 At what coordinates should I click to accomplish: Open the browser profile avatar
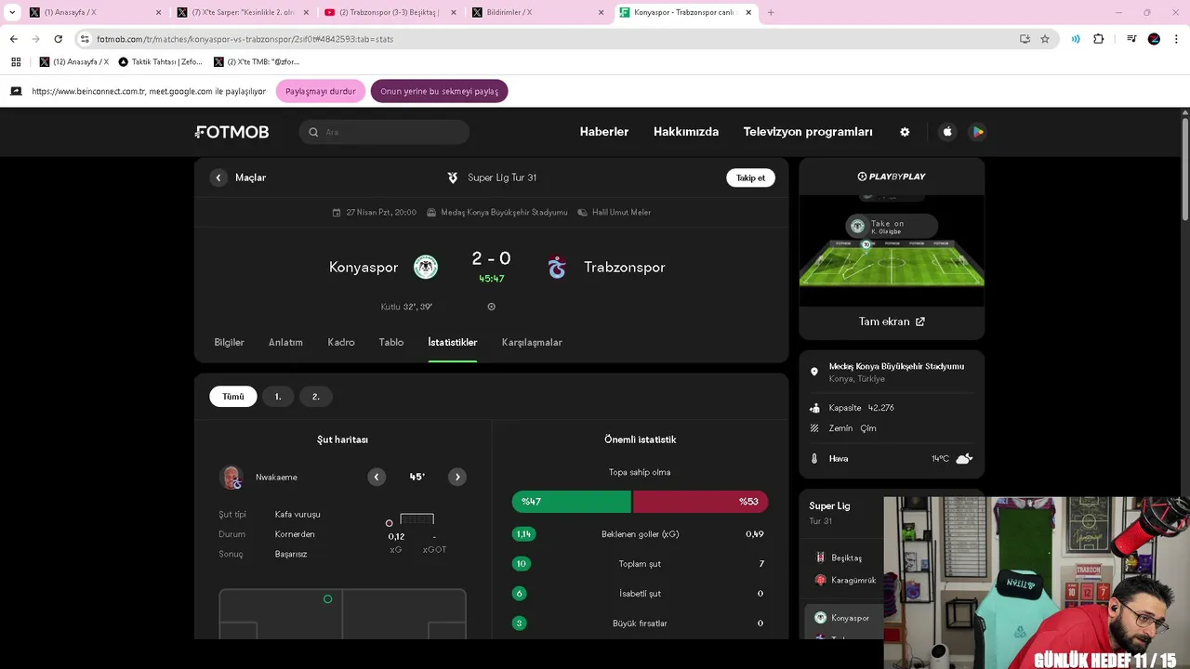1154,39
